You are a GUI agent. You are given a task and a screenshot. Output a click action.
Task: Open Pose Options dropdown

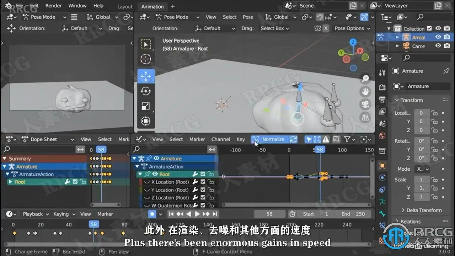pos(352,28)
